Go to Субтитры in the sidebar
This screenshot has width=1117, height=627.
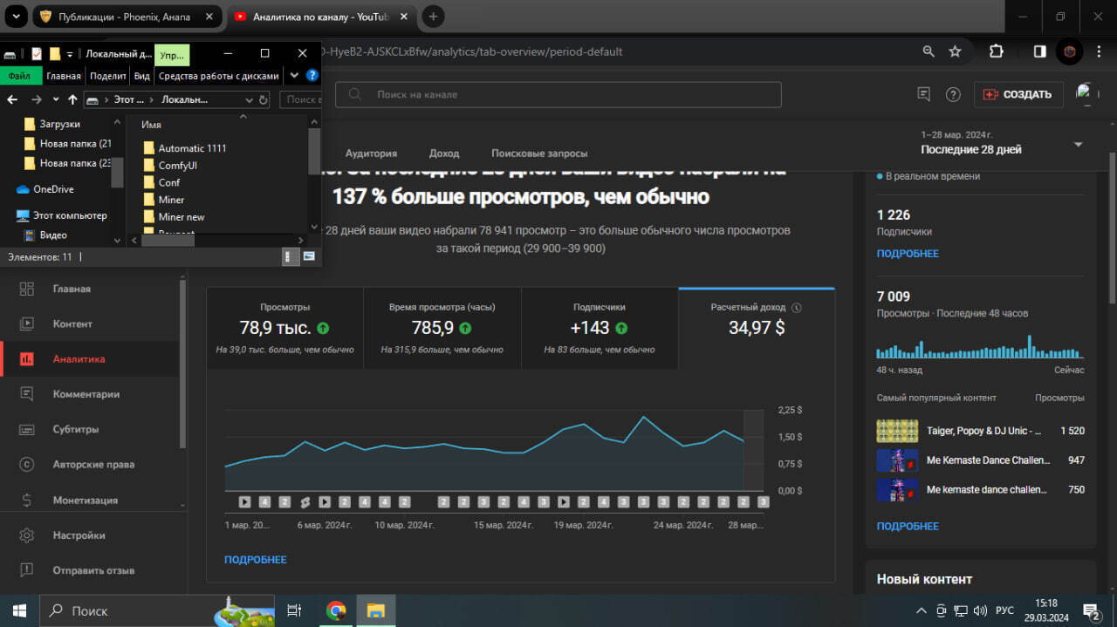tap(75, 429)
